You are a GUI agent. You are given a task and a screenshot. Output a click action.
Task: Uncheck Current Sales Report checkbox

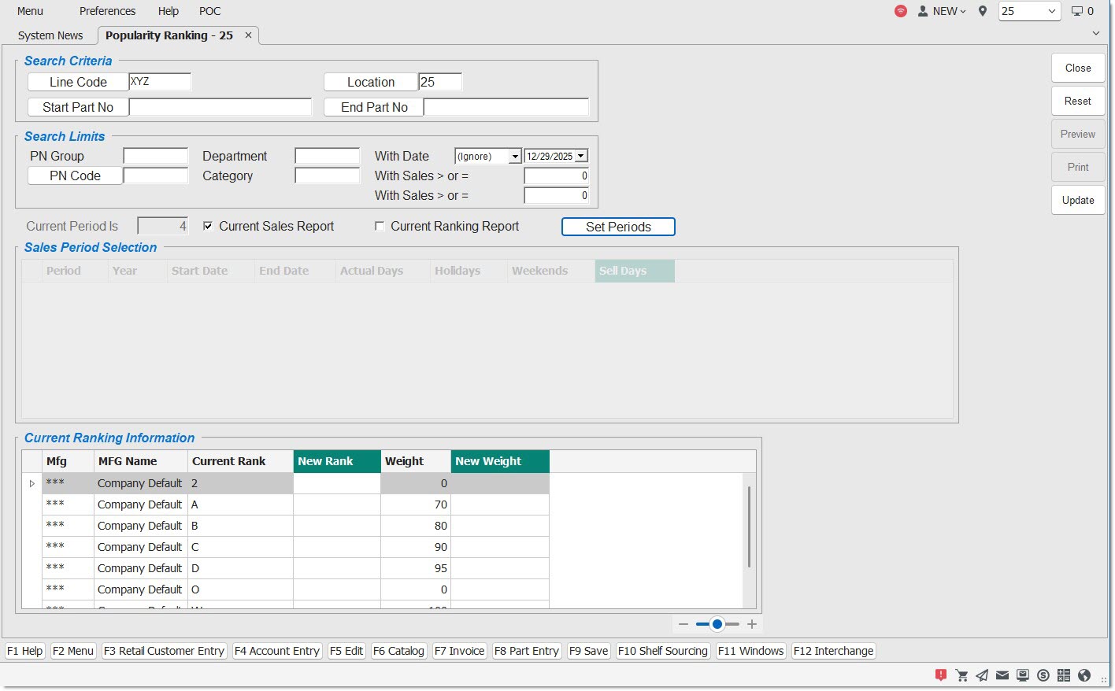(x=208, y=227)
